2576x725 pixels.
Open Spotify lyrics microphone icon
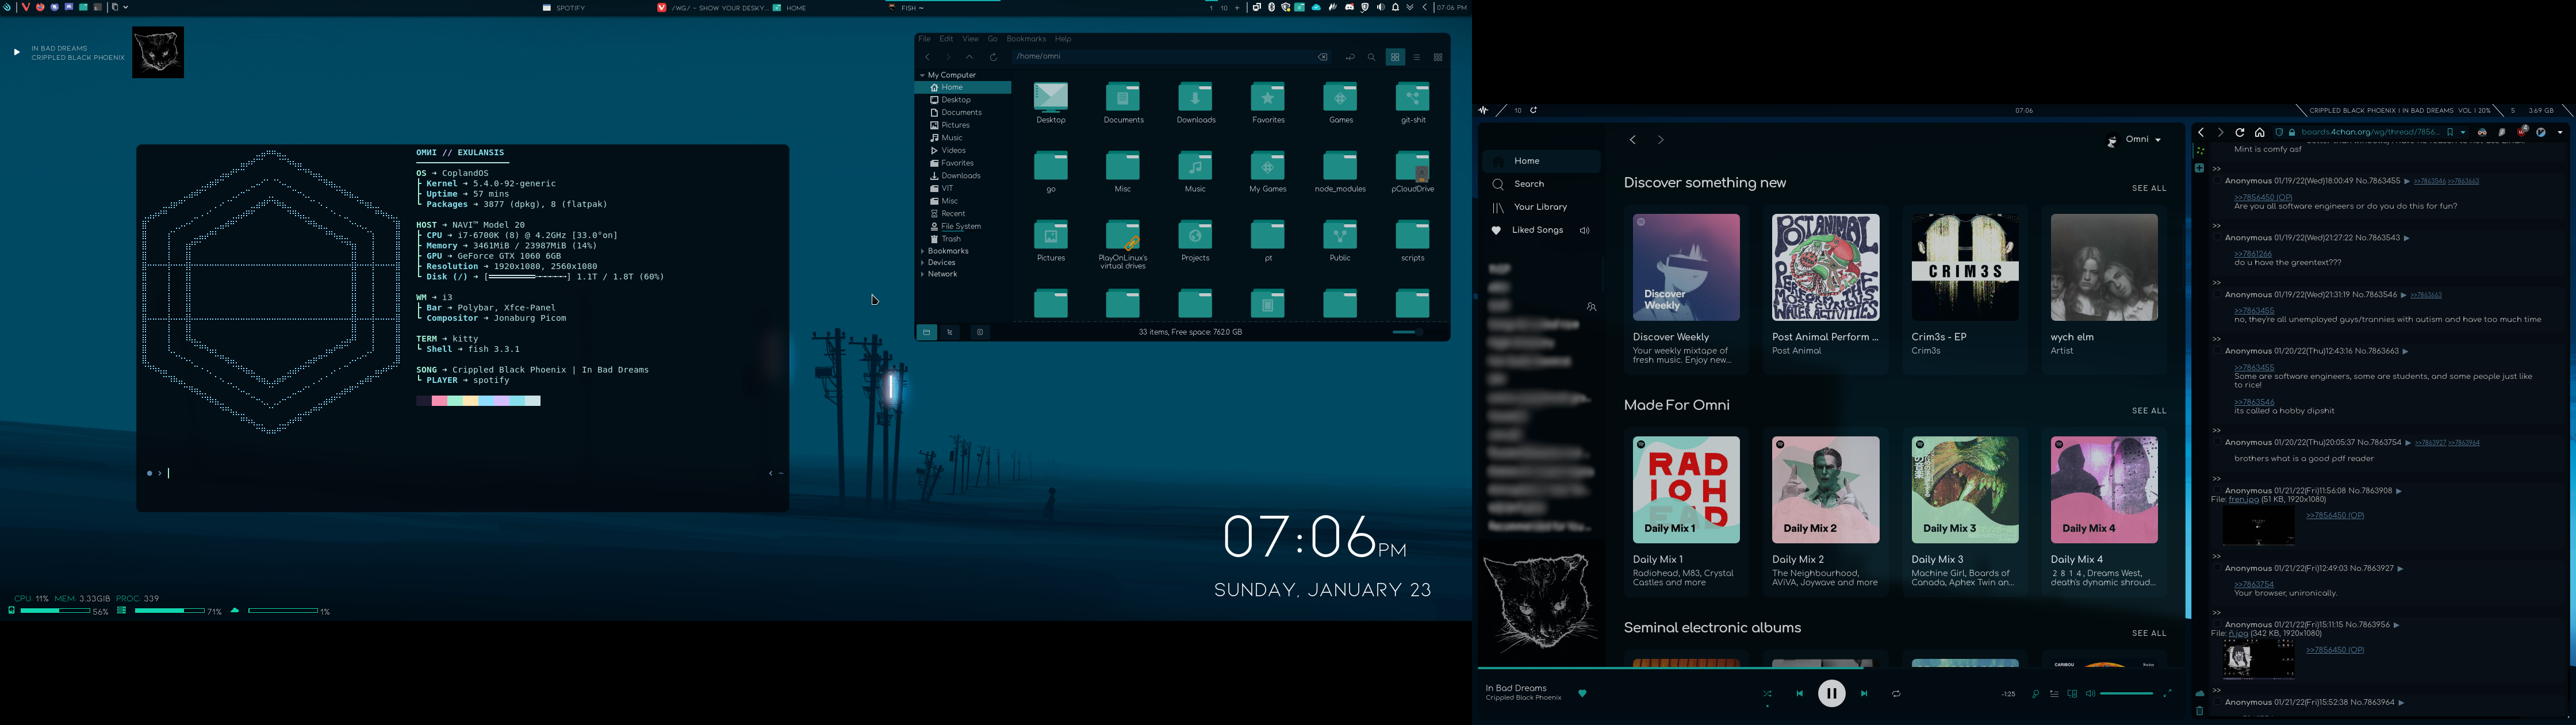click(x=2035, y=694)
